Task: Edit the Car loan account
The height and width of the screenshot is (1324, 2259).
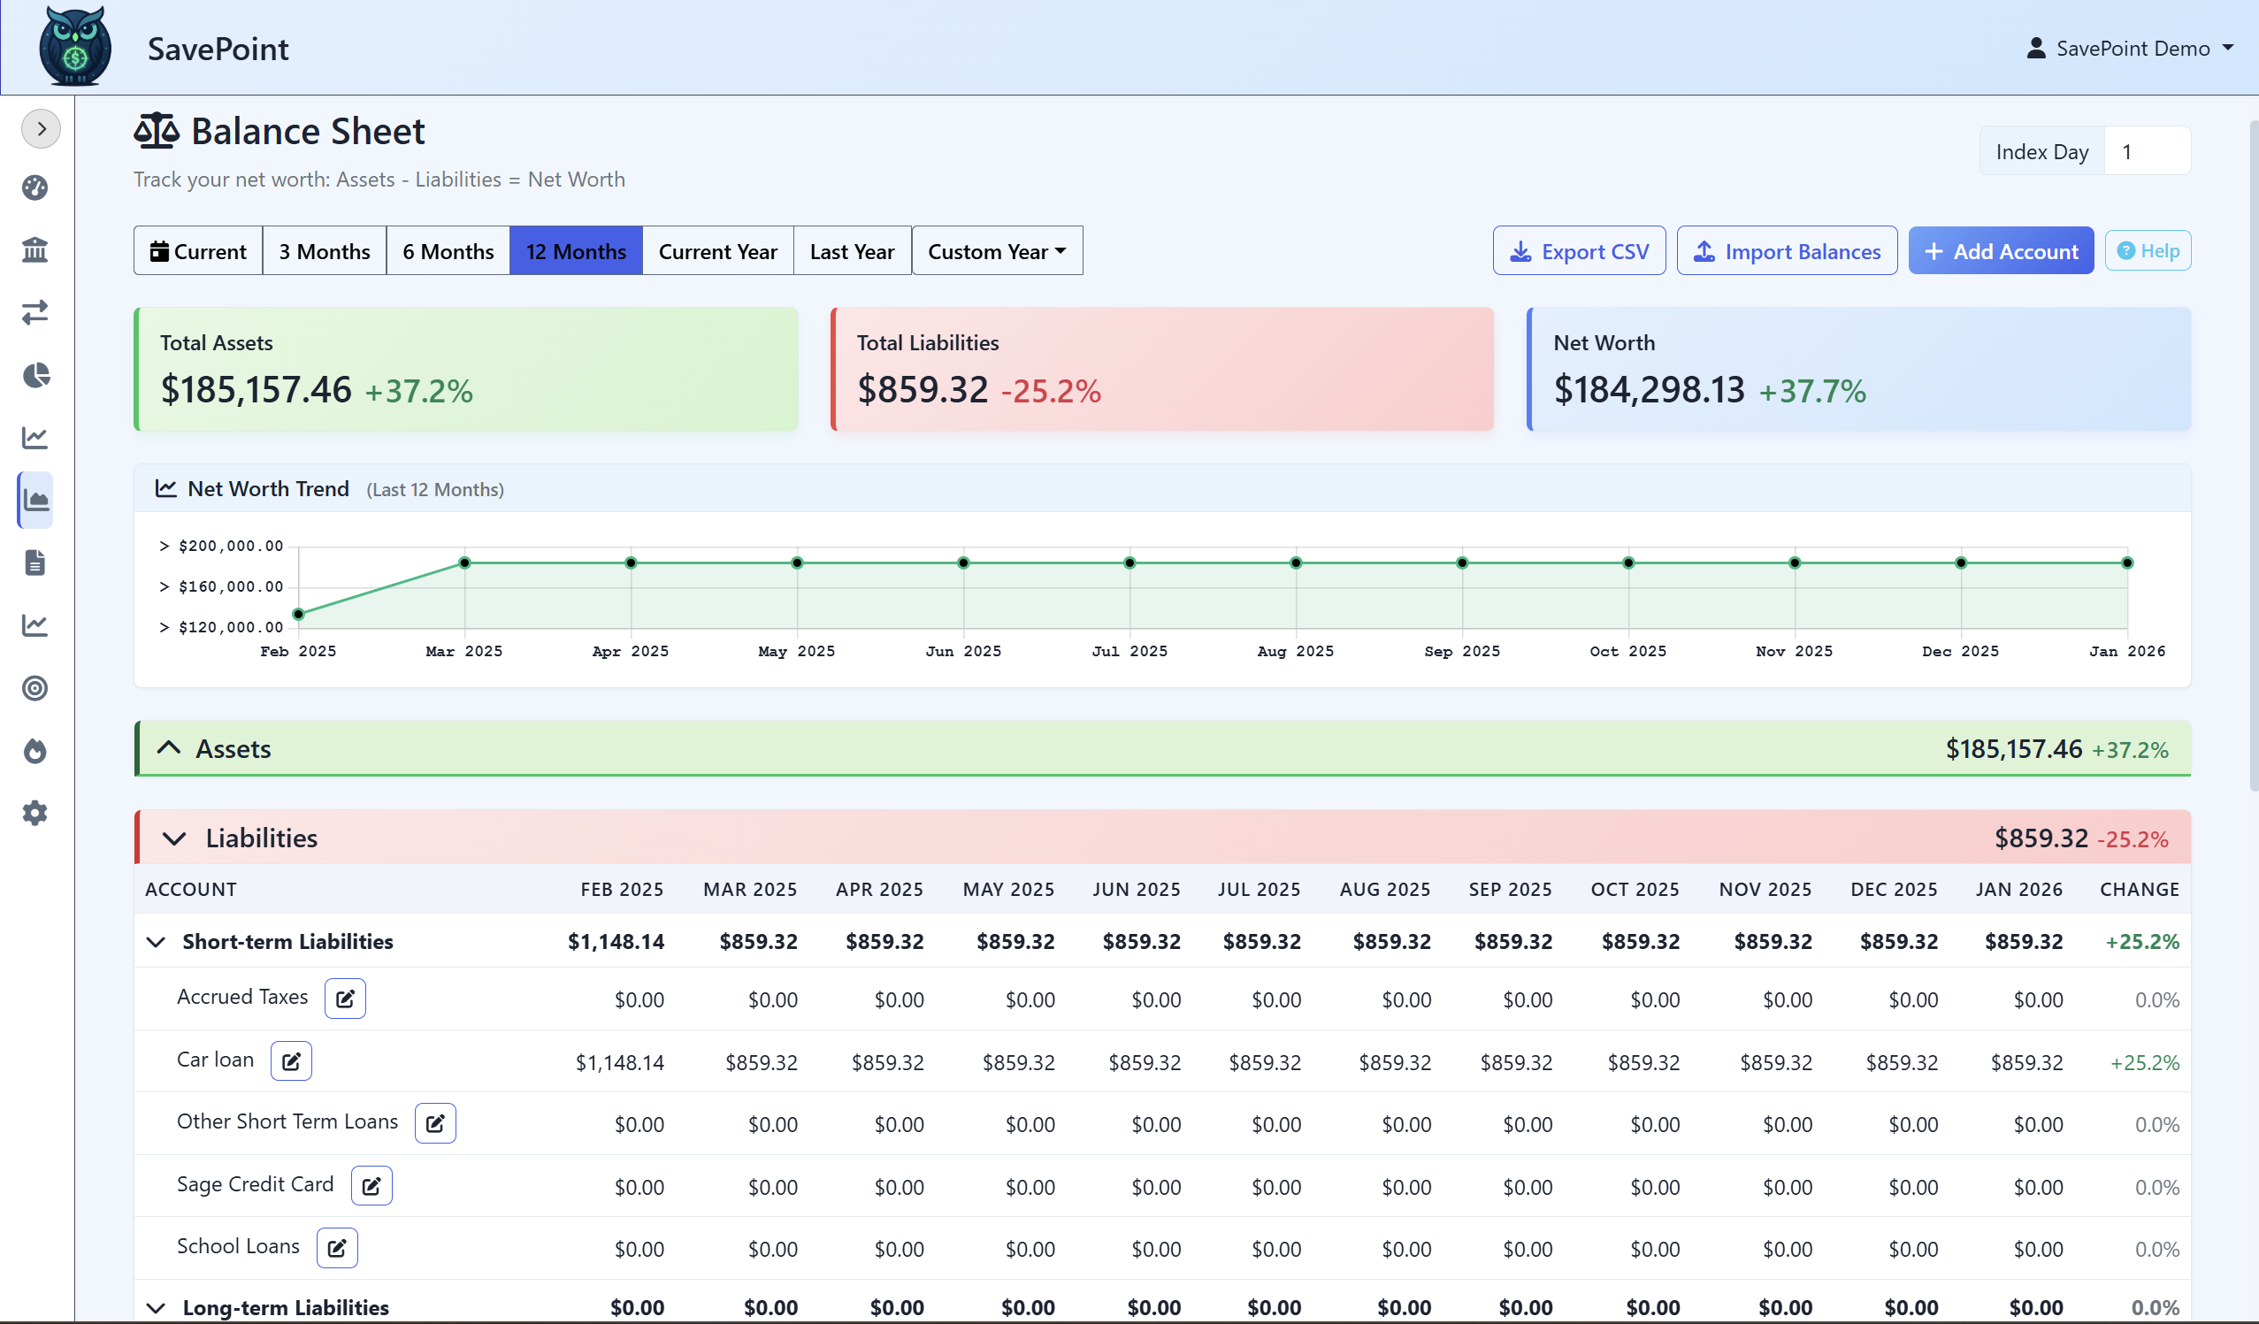Action: [290, 1060]
